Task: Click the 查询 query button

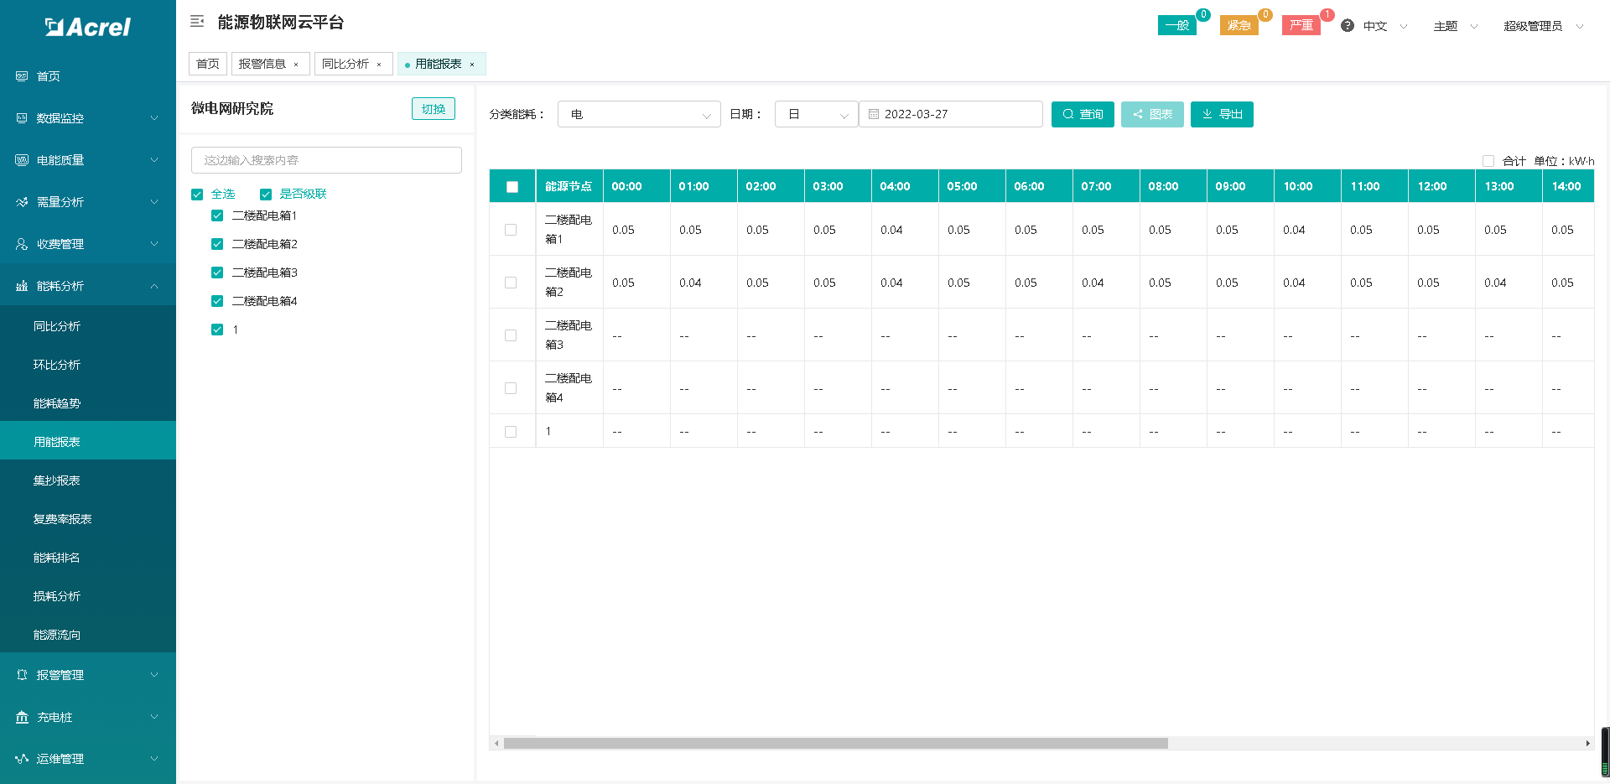Action: click(x=1082, y=114)
